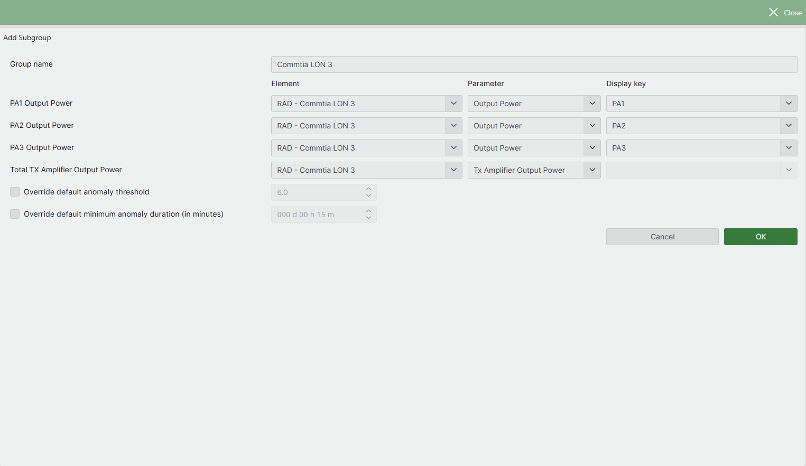Click the Group name input field
This screenshot has height=466, width=806.
(534, 64)
